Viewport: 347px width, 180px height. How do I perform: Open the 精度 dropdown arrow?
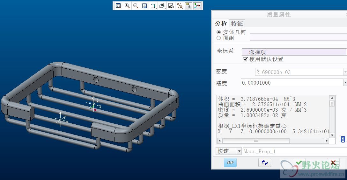point(345,82)
